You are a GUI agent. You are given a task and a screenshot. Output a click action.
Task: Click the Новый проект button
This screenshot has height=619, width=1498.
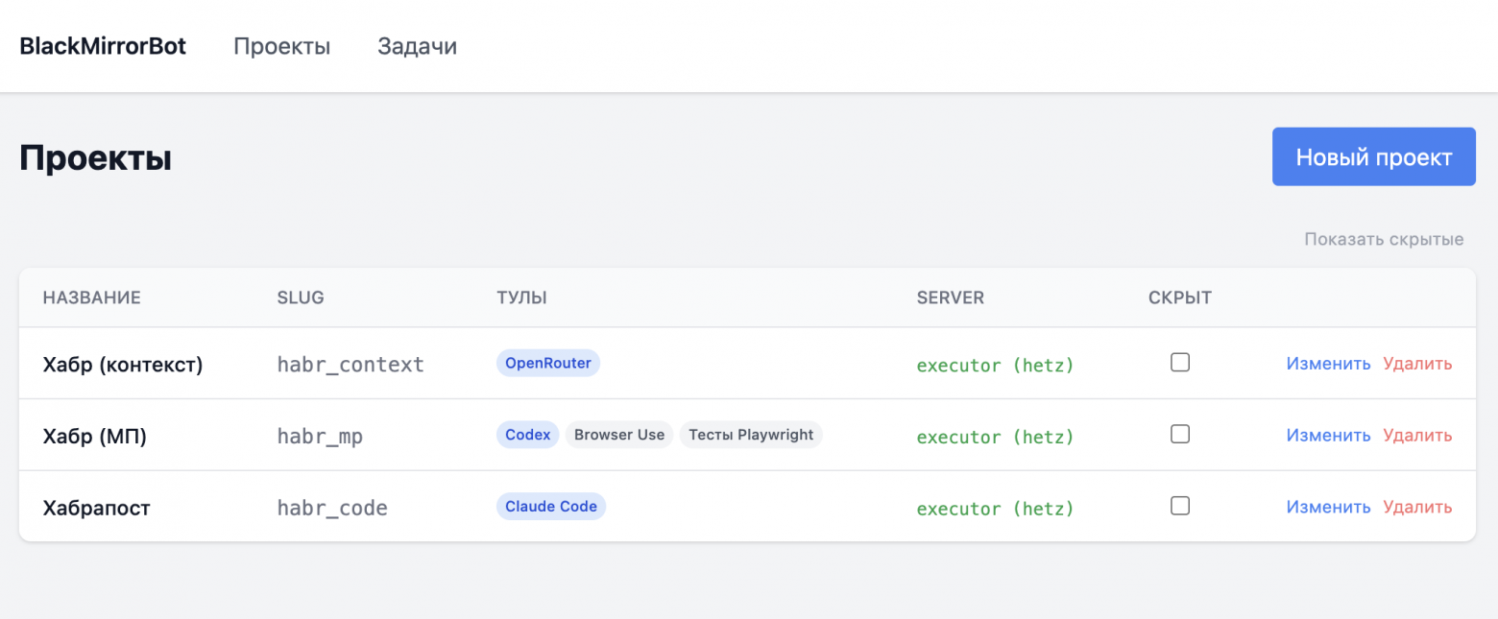(1373, 156)
